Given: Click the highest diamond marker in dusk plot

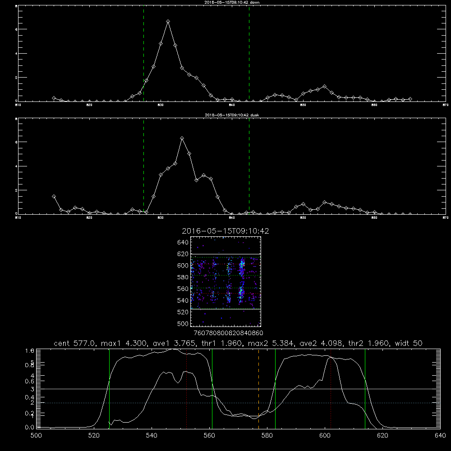Looking at the screenshot, I should pos(182,138).
